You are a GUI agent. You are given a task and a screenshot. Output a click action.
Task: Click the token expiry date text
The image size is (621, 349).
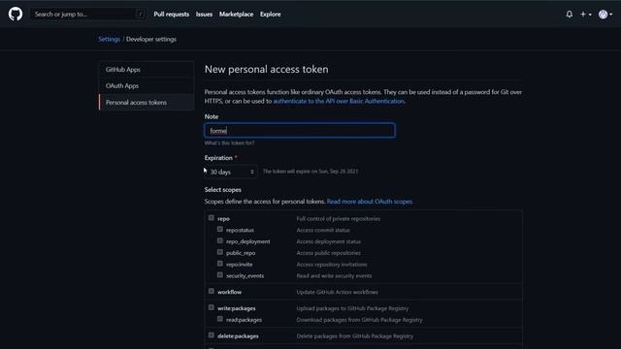click(310, 172)
